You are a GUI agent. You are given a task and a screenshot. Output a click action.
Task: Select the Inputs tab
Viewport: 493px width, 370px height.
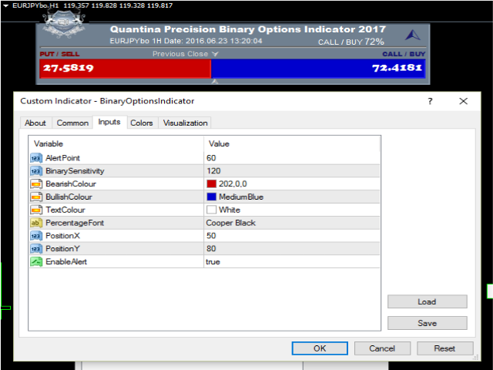(x=109, y=122)
